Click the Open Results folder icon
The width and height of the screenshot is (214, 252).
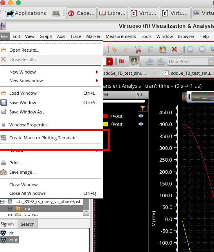4,50
